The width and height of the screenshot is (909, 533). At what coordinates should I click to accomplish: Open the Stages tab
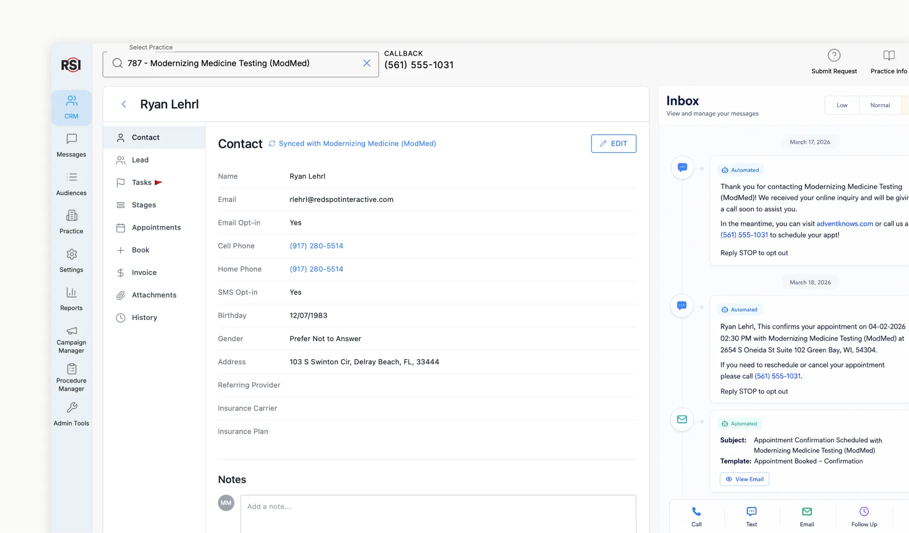tap(154, 205)
